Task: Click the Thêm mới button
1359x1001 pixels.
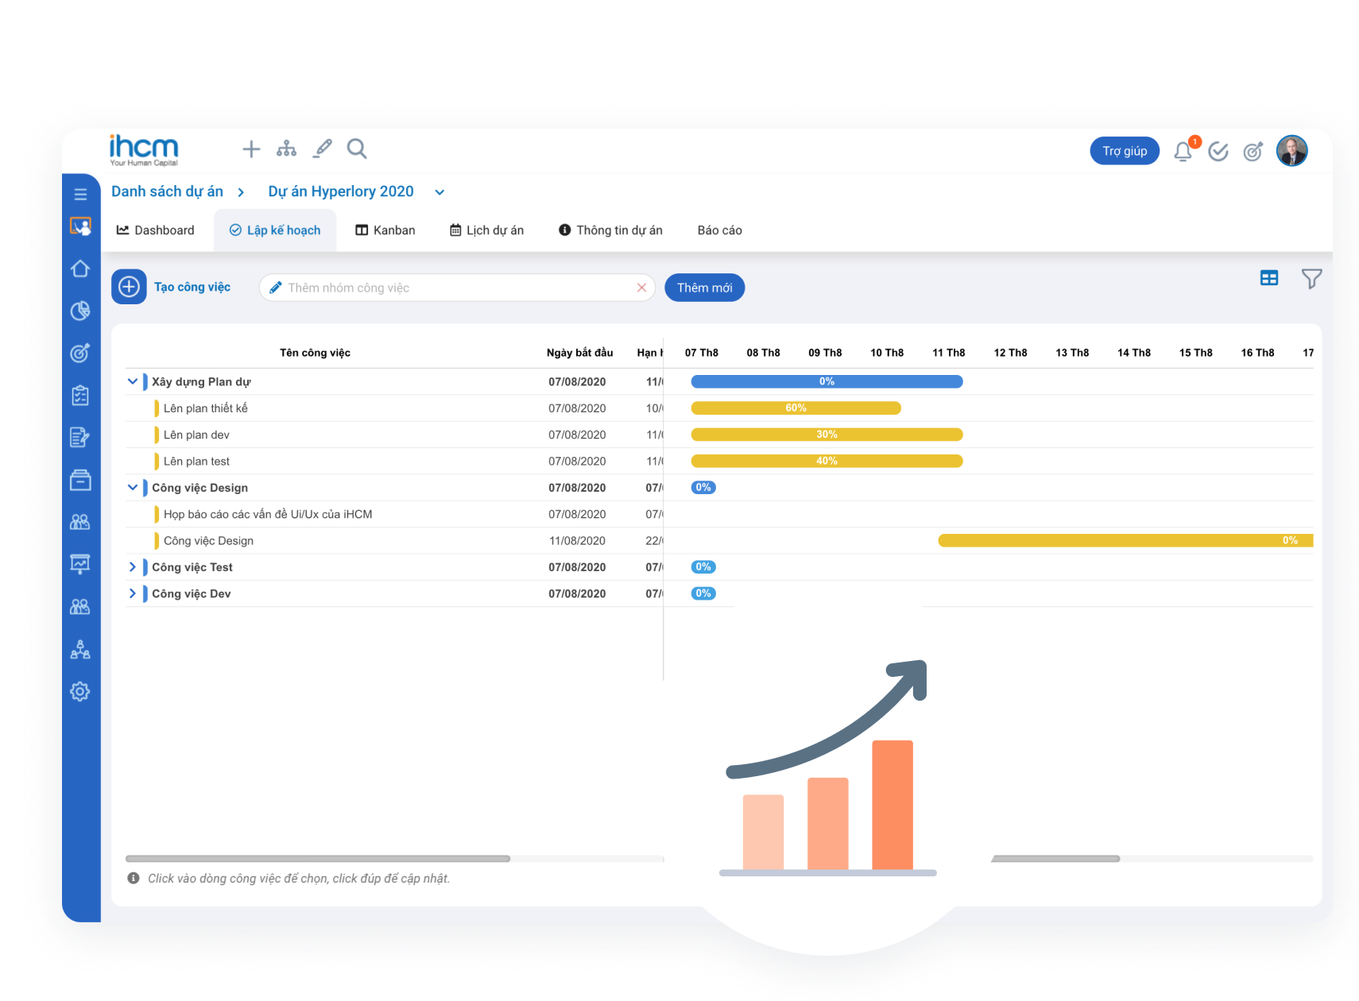Action: pos(705,288)
